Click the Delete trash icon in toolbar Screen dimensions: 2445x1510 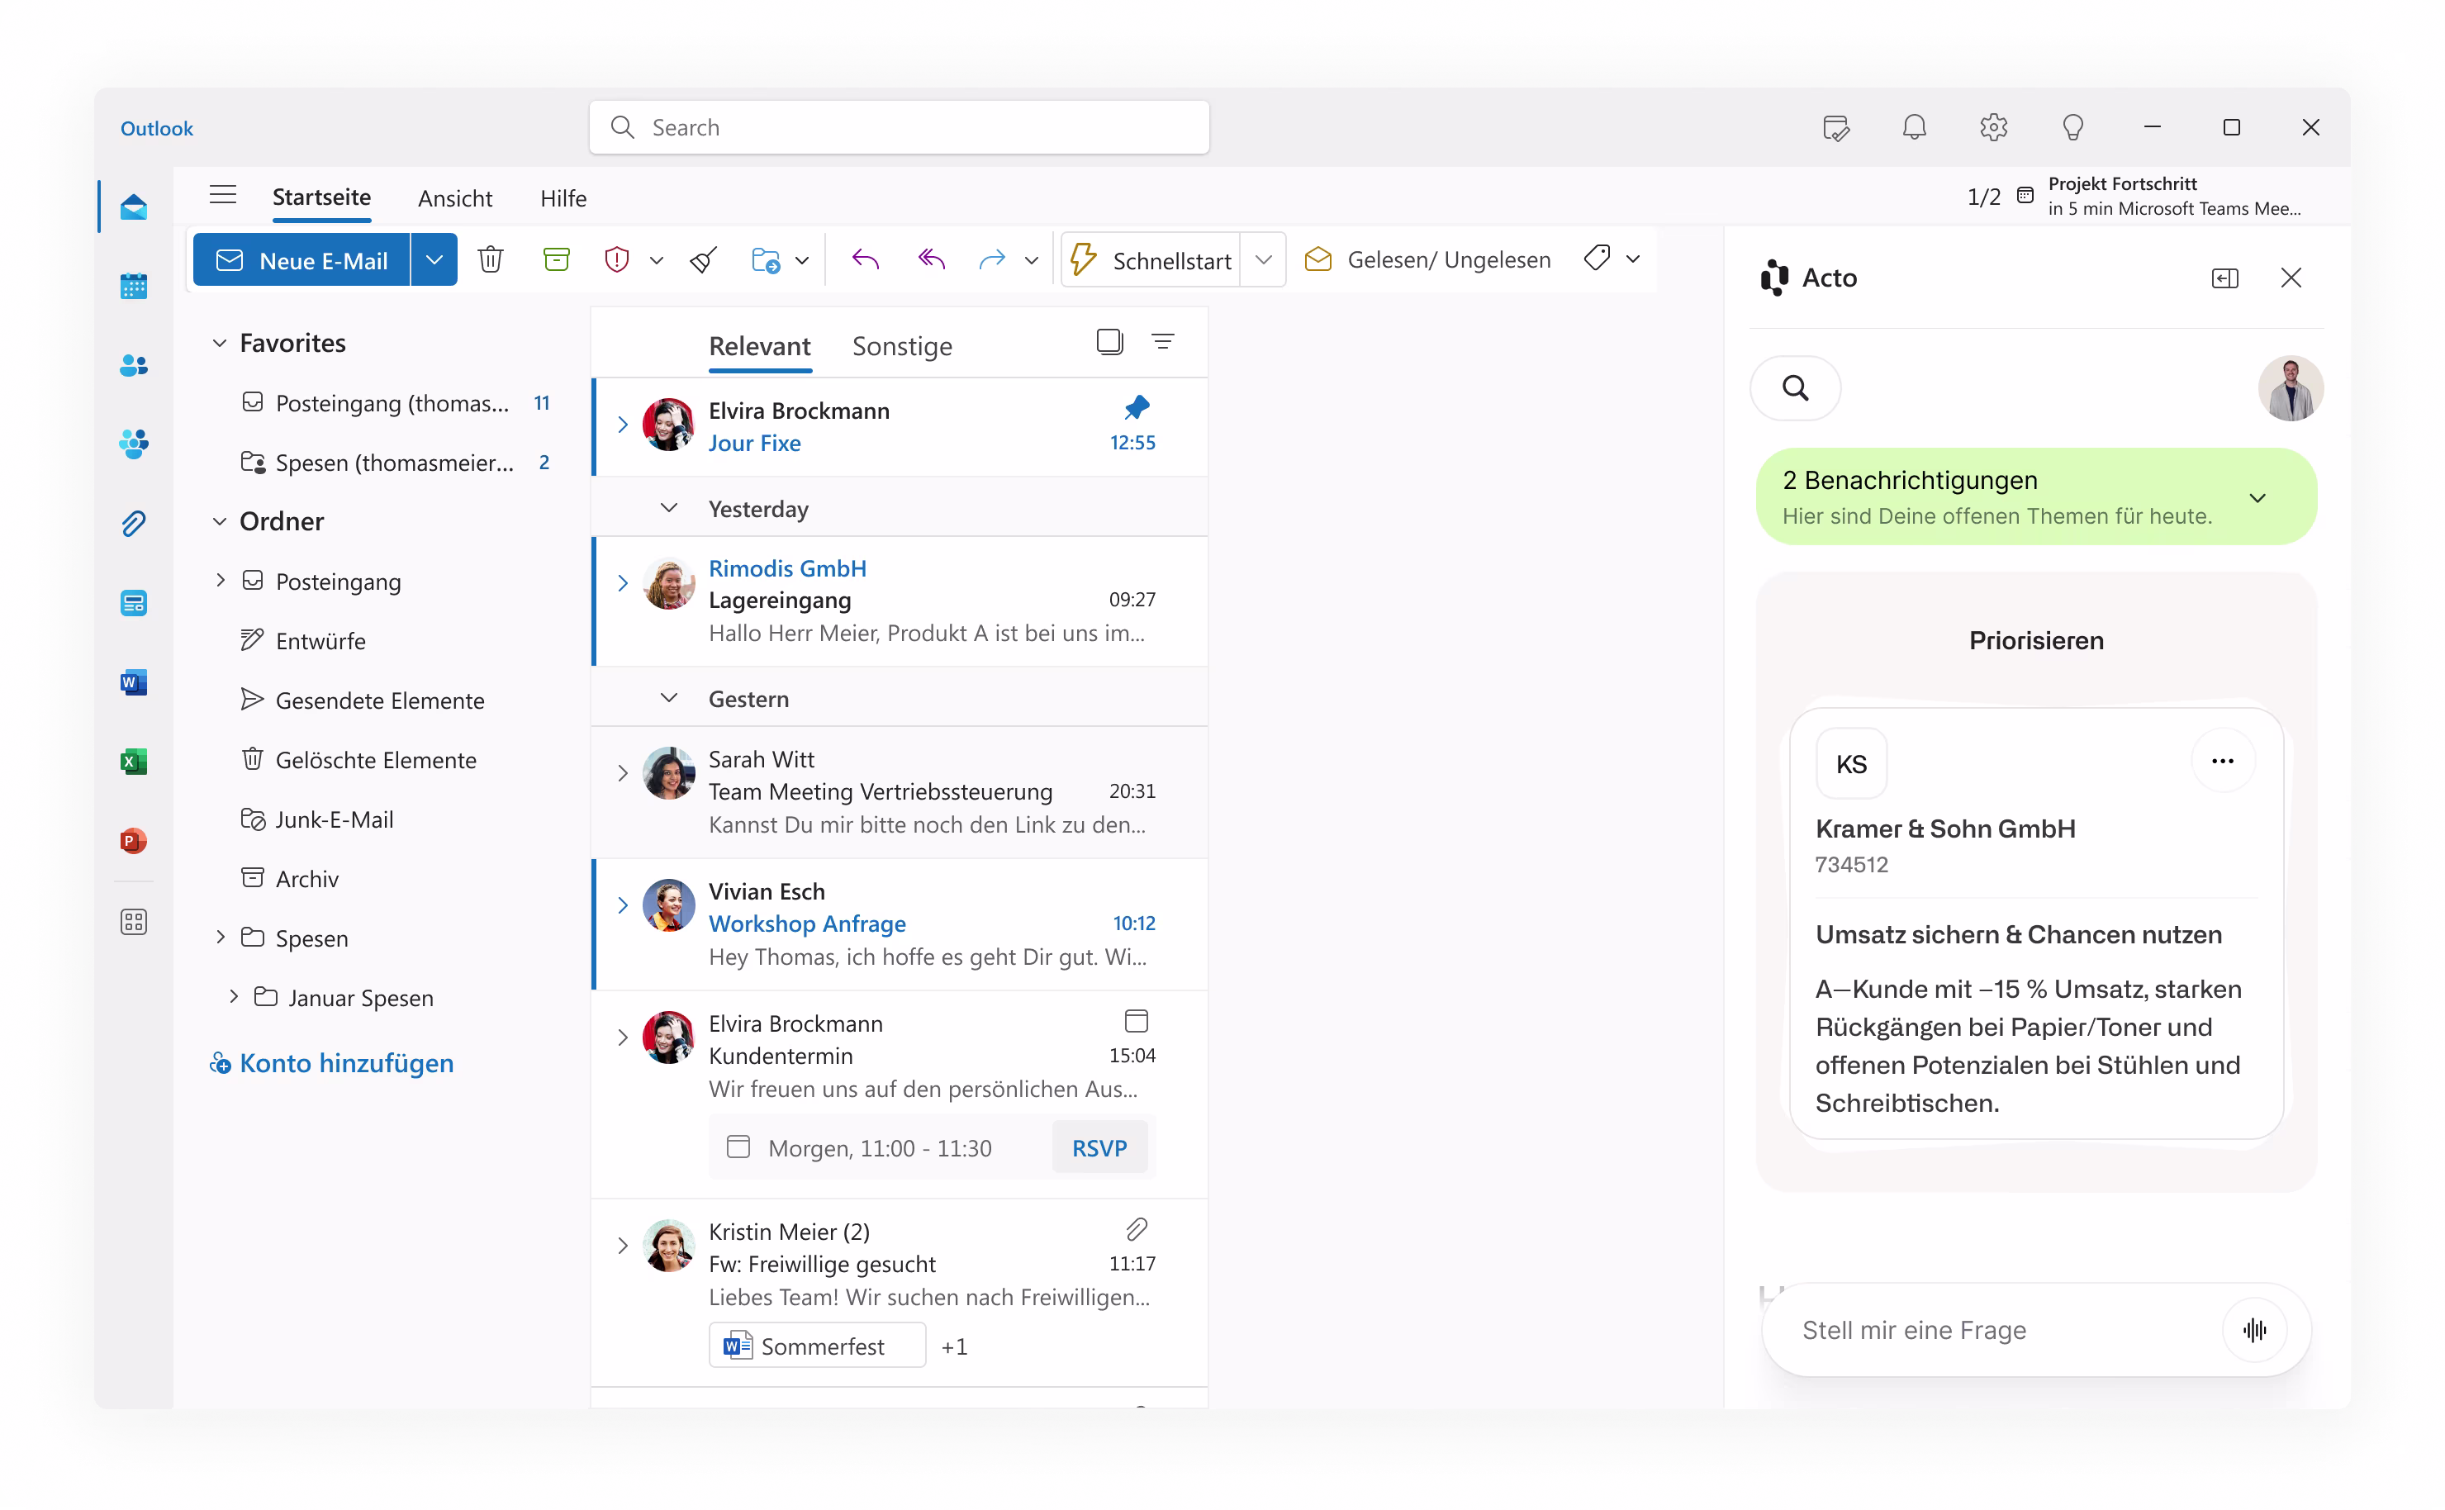(x=490, y=259)
